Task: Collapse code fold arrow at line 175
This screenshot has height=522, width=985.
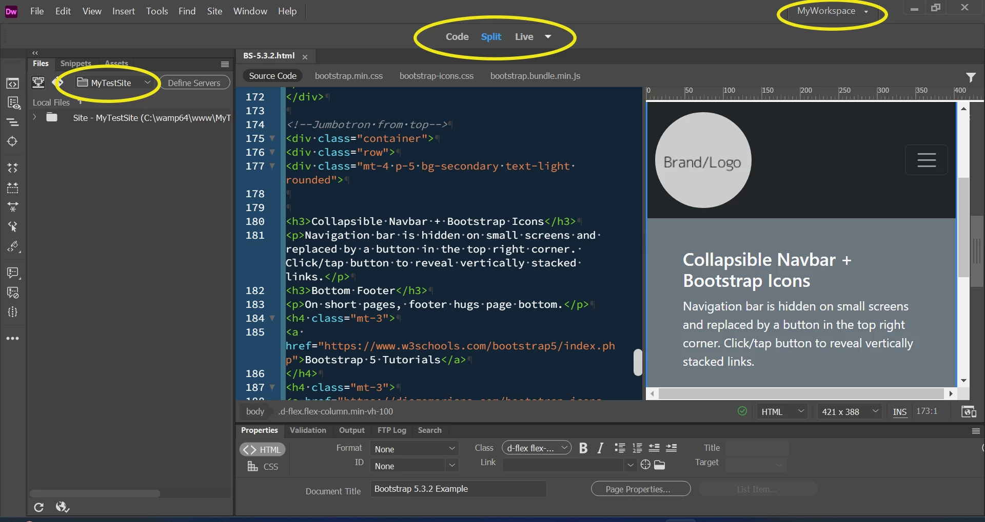Action: [272, 138]
